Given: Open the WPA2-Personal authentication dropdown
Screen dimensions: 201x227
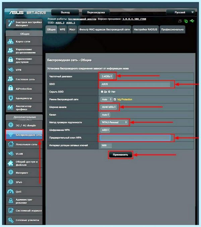Looking at the screenshot, I should pos(114,122).
